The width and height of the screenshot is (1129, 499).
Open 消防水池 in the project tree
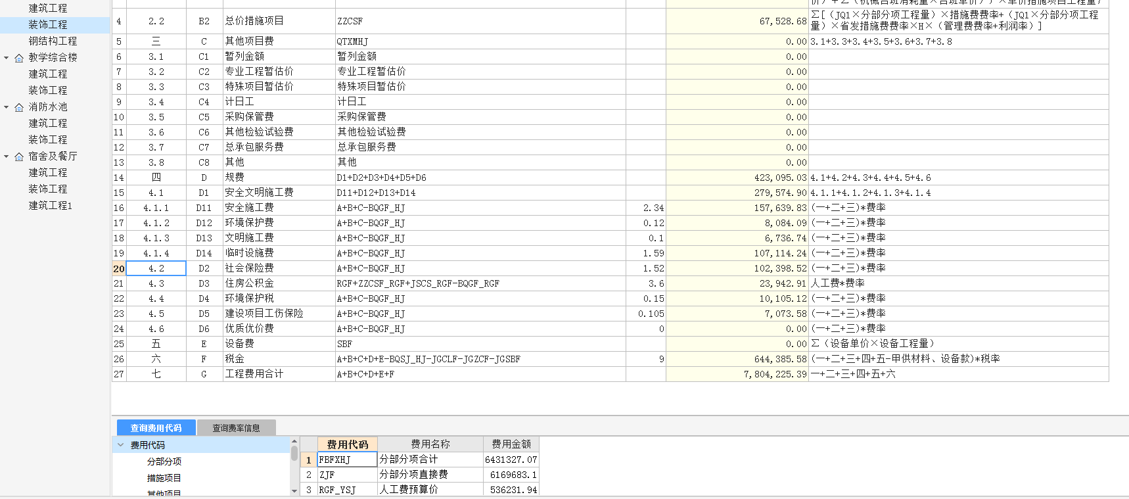47,107
